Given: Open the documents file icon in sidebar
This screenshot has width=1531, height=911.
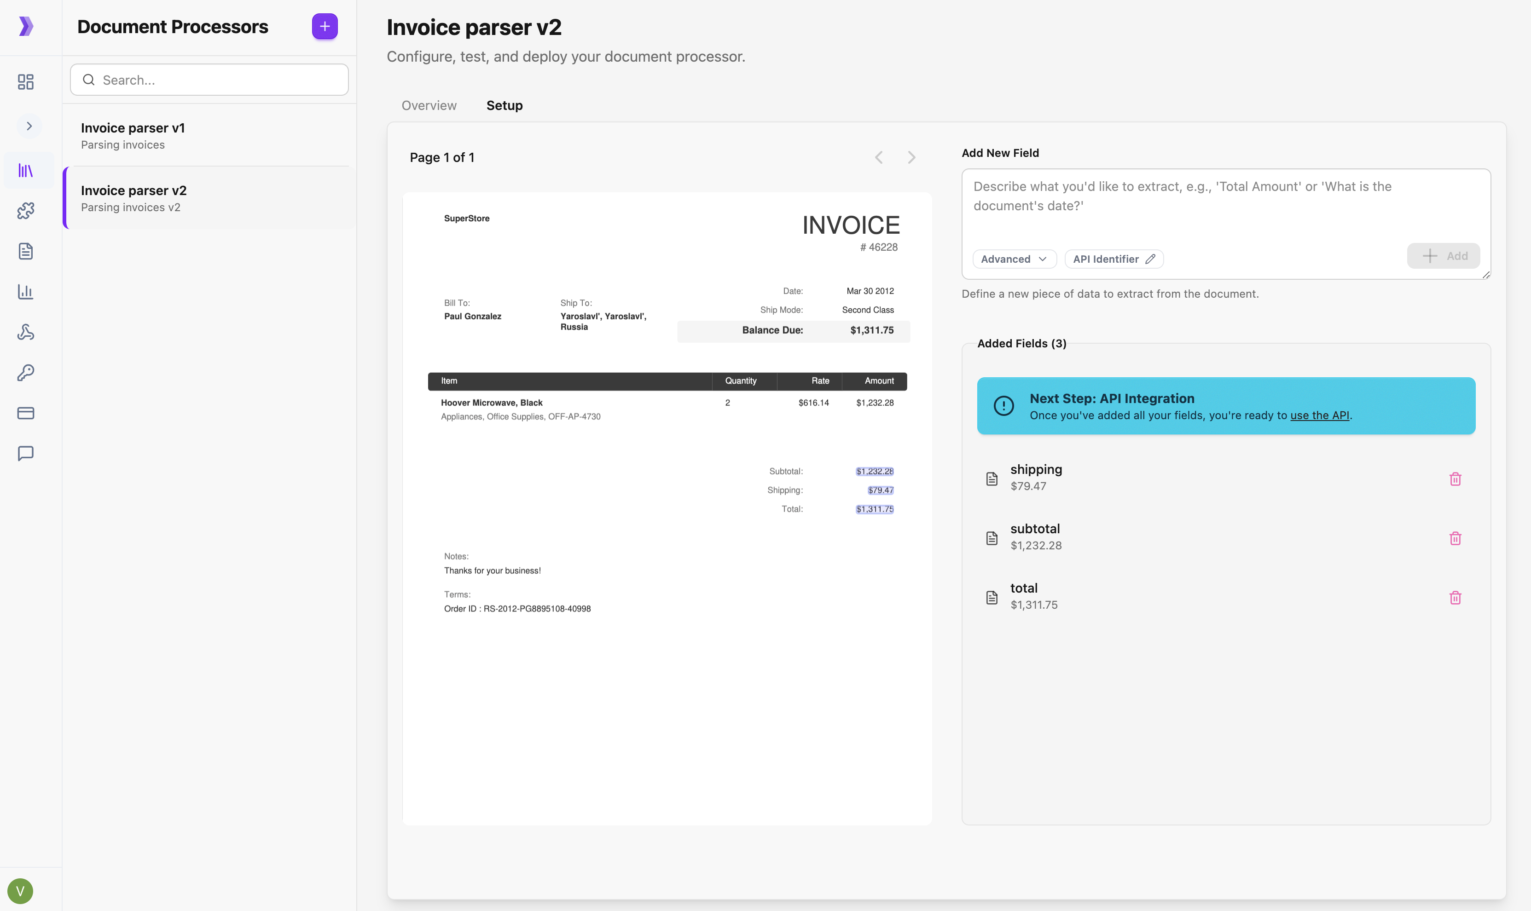Looking at the screenshot, I should (26, 251).
